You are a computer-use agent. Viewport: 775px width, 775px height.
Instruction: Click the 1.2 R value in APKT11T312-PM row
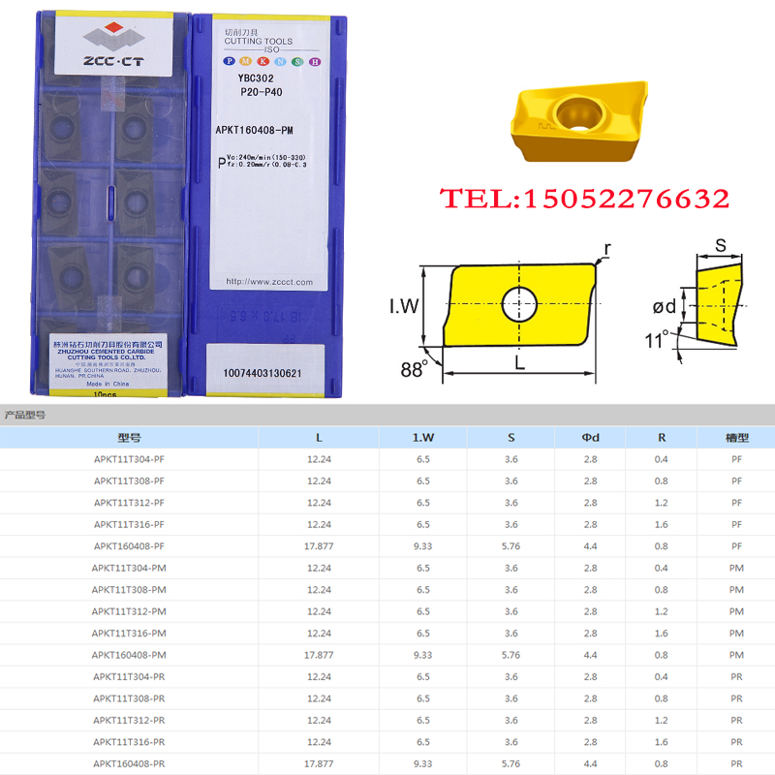(x=662, y=611)
